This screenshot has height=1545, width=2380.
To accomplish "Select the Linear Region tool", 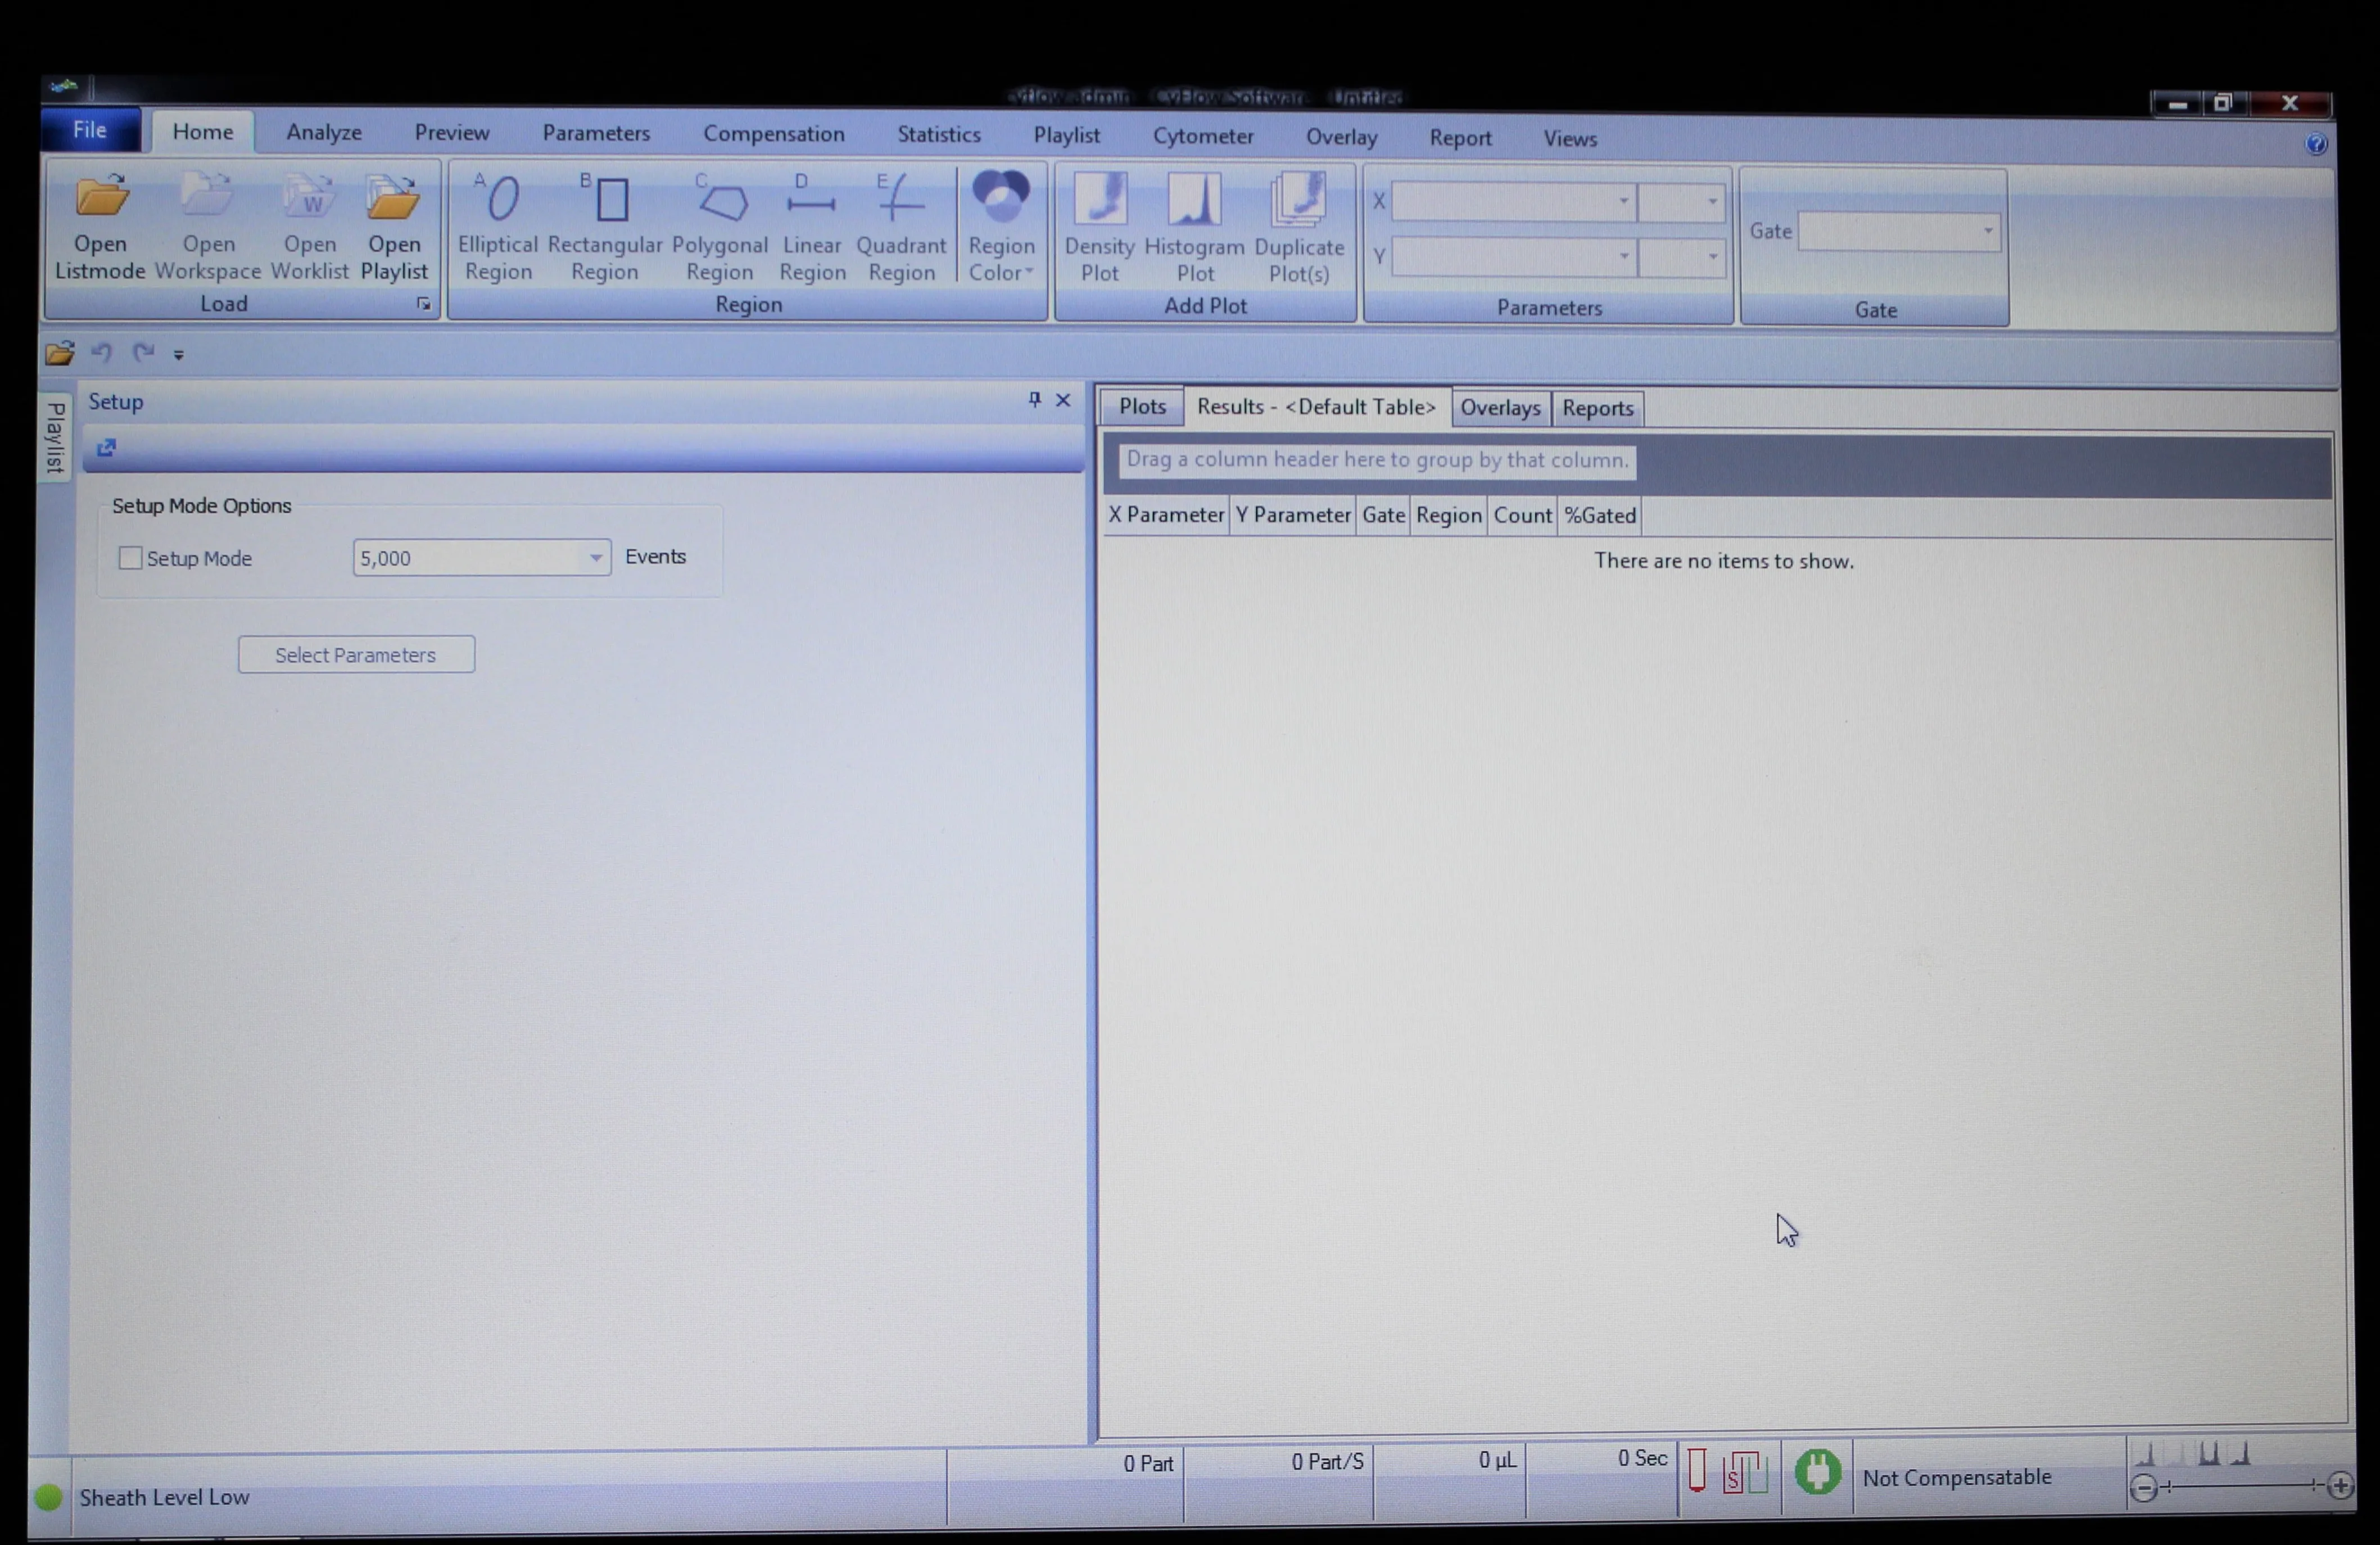I will point(812,228).
